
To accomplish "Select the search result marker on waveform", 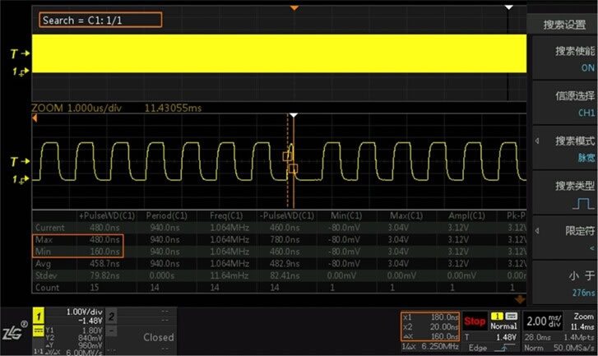I will (288, 155).
